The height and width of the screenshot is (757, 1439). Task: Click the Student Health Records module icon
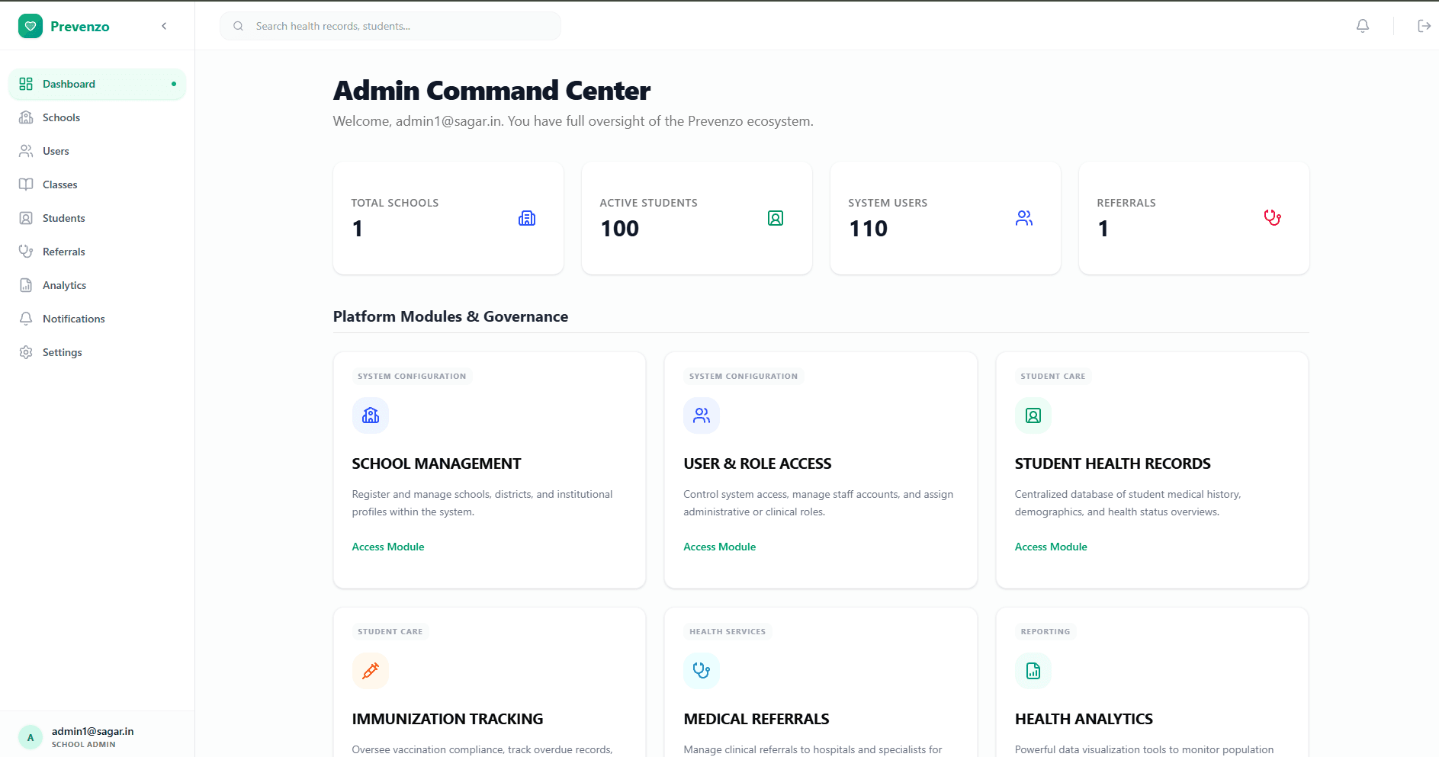point(1033,415)
